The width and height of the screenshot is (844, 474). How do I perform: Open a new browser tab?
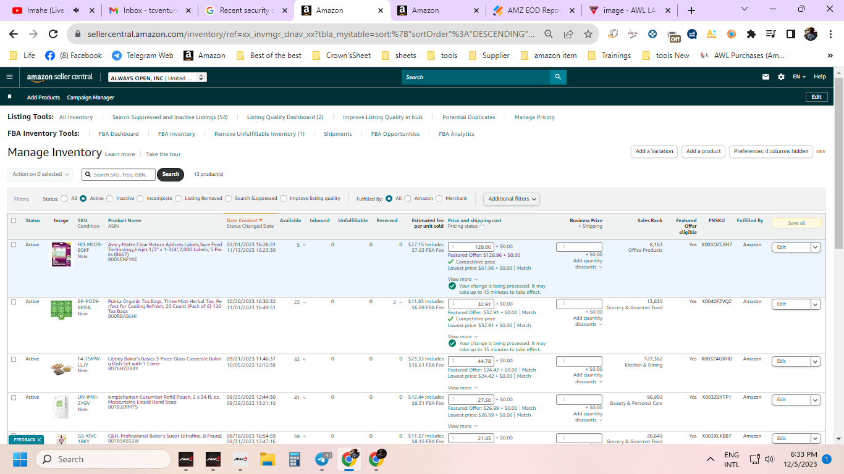pyautogui.click(x=691, y=10)
